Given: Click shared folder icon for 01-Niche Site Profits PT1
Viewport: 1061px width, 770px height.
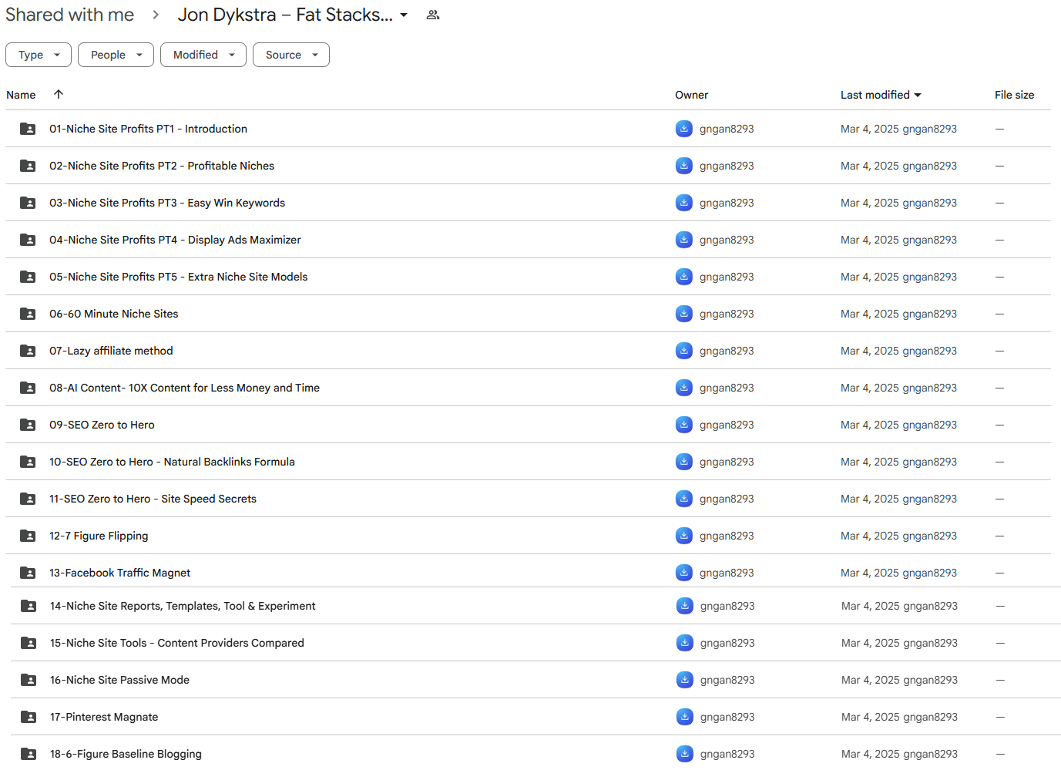Looking at the screenshot, I should (28, 129).
